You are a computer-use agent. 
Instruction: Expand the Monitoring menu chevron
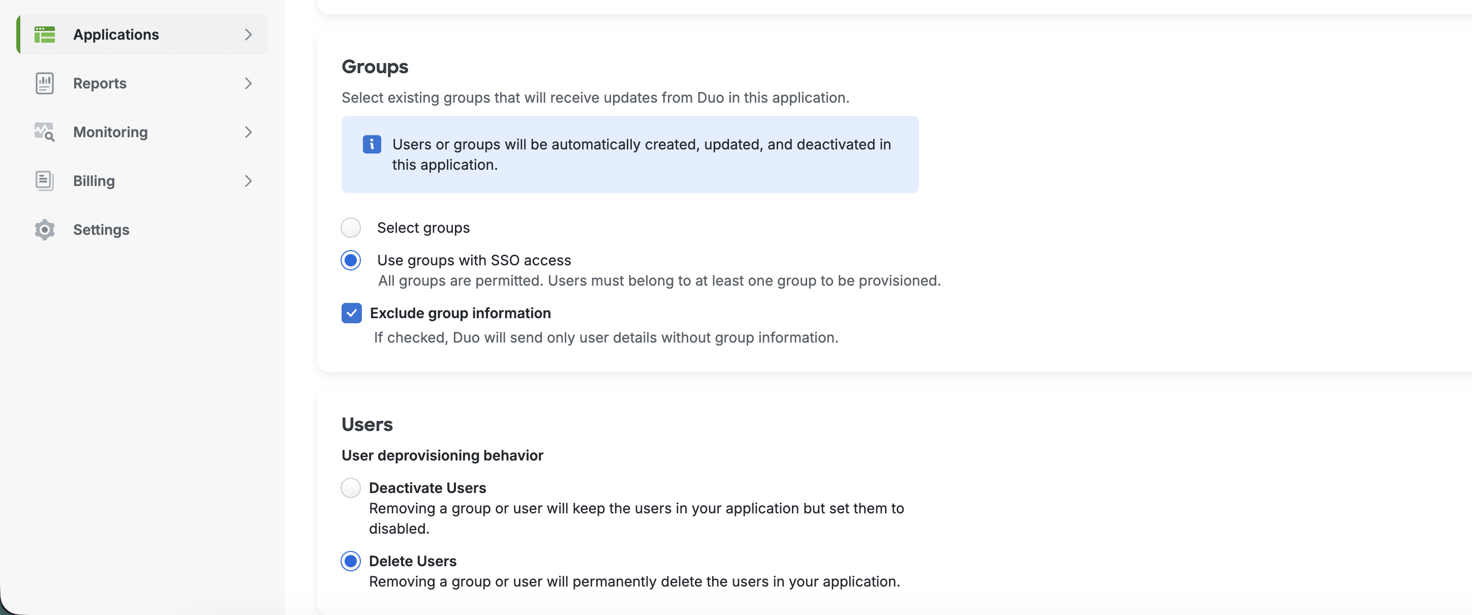click(248, 132)
